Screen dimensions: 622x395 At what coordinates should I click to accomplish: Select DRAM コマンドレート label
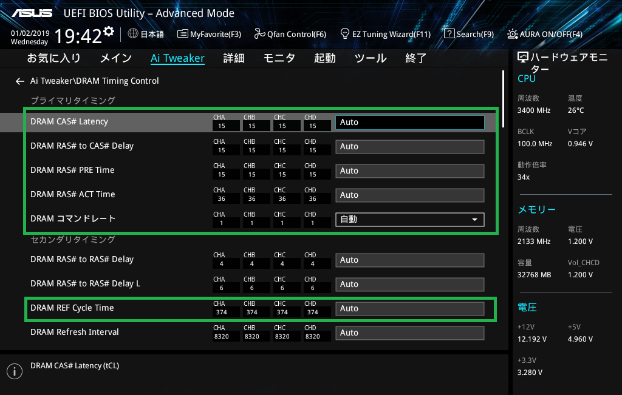(73, 218)
